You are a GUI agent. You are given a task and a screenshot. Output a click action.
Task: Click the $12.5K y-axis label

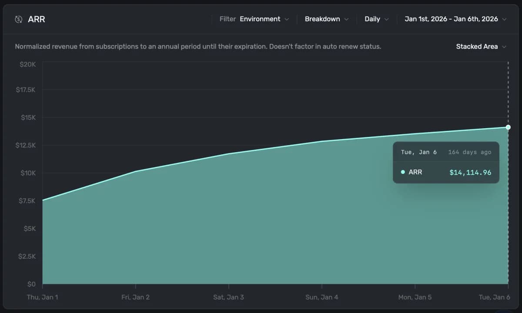coord(25,145)
